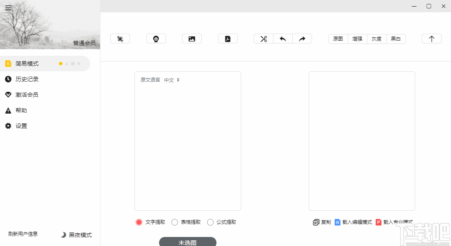Click the redo arrow icon
451x246 pixels.
(302, 39)
